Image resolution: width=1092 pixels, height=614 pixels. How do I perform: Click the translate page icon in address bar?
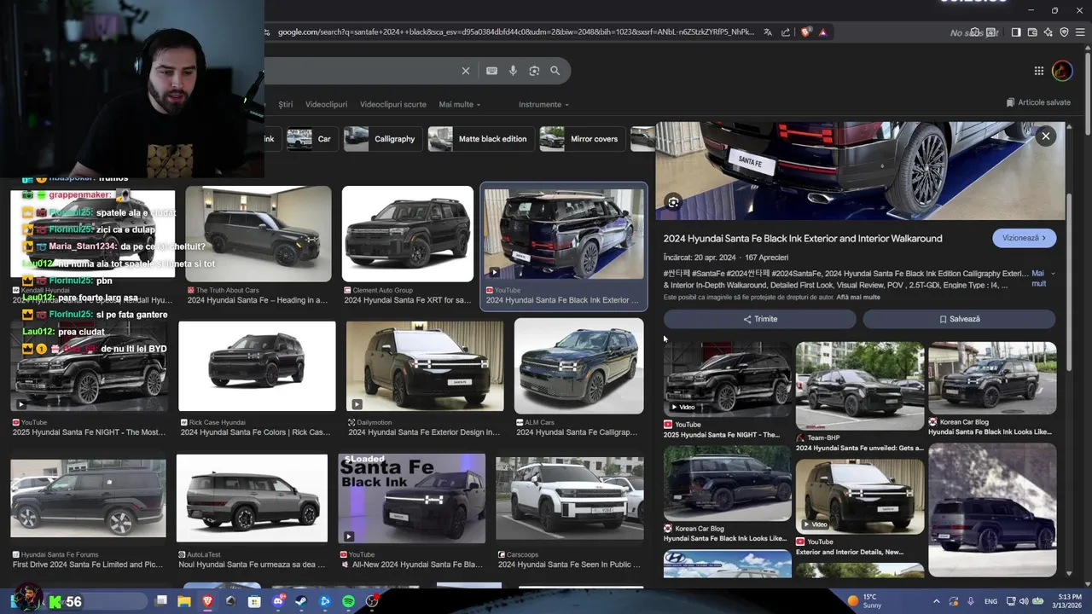click(768, 32)
